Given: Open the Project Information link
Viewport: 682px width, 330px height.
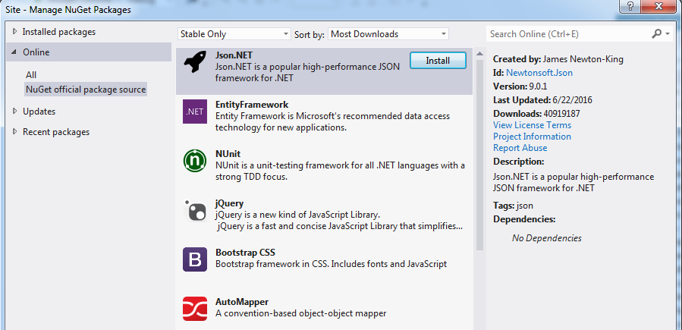Looking at the screenshot, I should [x=532, y=137].
